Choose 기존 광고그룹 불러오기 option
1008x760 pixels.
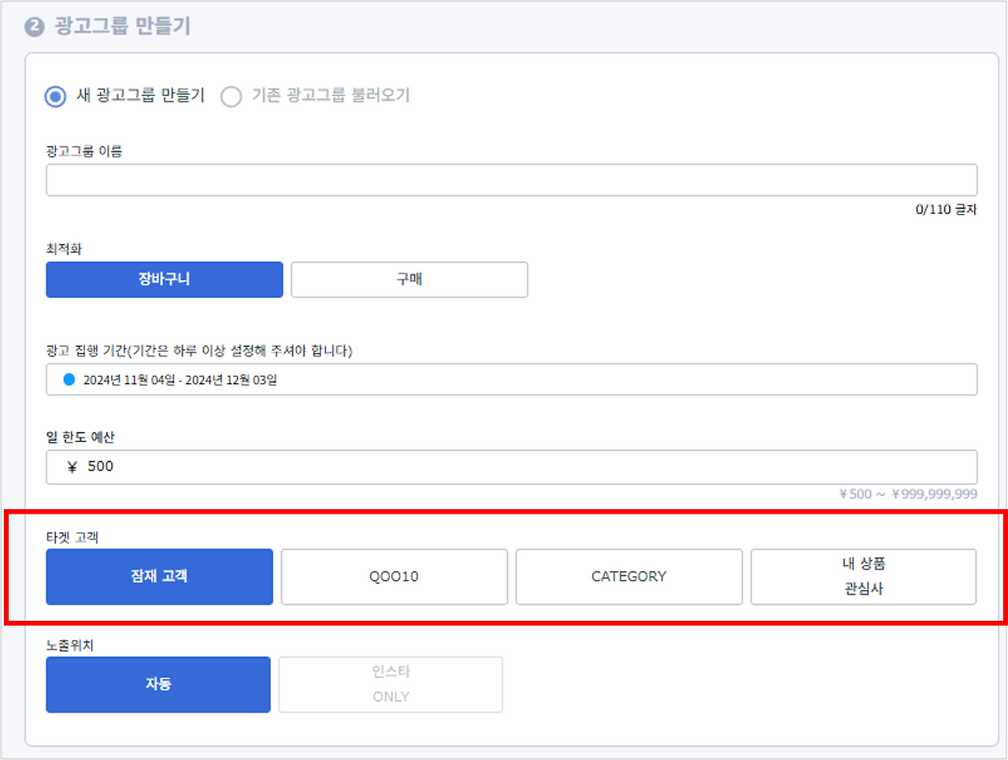pyautogui.click(x=231, y=96)
